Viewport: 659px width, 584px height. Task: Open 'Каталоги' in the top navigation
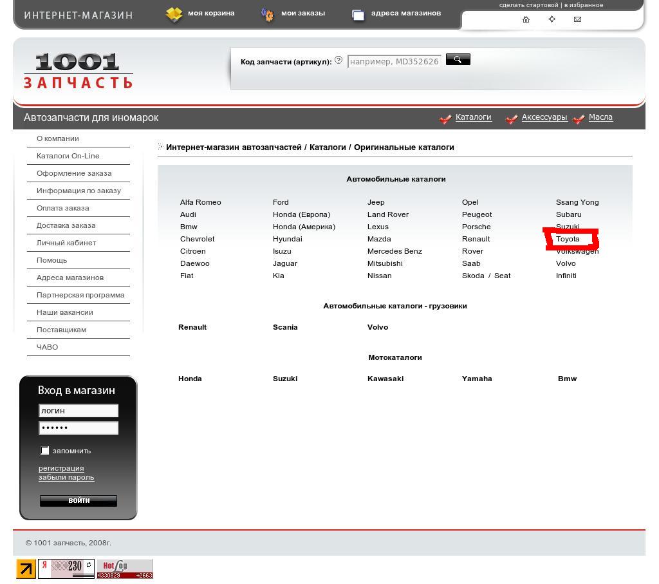pyautogui.click(x=473, y=117)
